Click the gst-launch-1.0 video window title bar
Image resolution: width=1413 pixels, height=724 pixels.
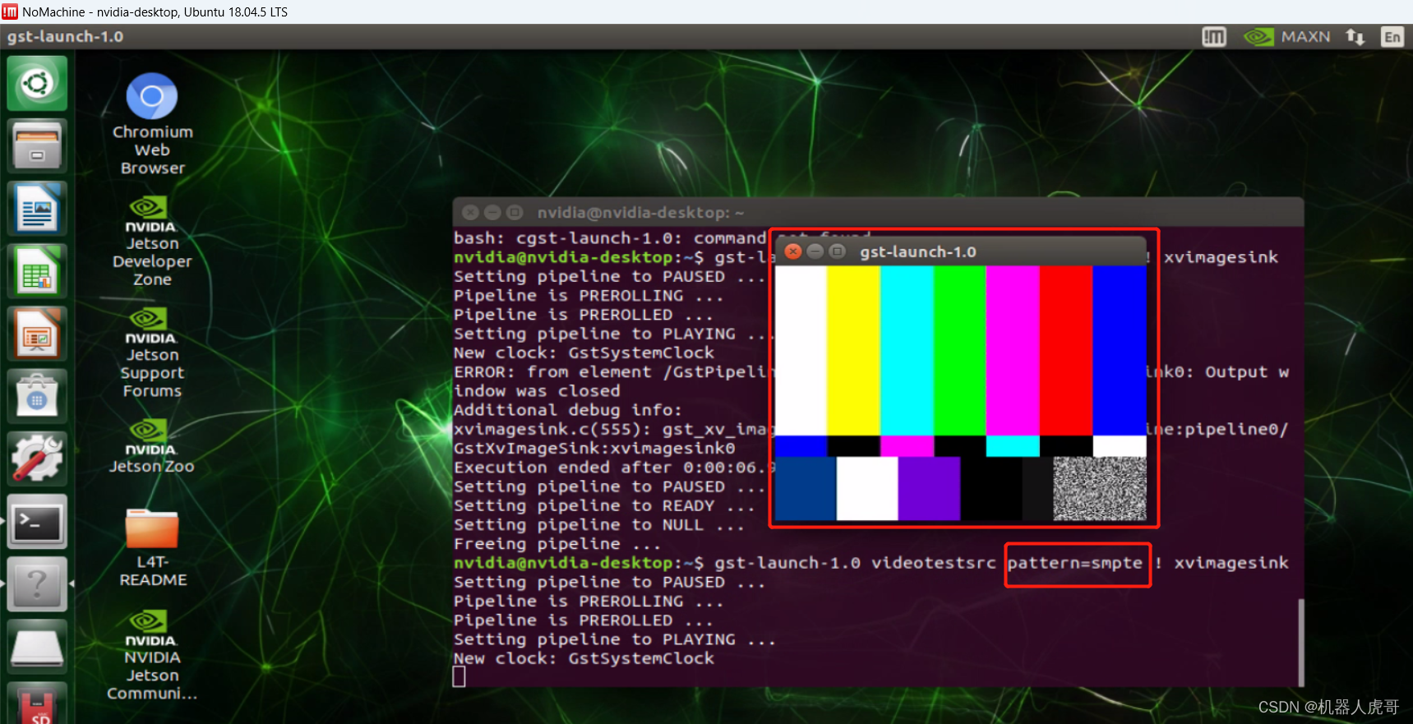tap(960, 251)
